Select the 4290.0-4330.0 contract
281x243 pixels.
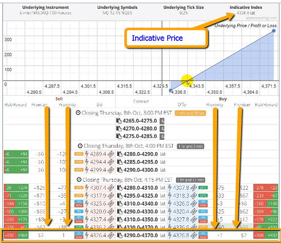[140, 211]
